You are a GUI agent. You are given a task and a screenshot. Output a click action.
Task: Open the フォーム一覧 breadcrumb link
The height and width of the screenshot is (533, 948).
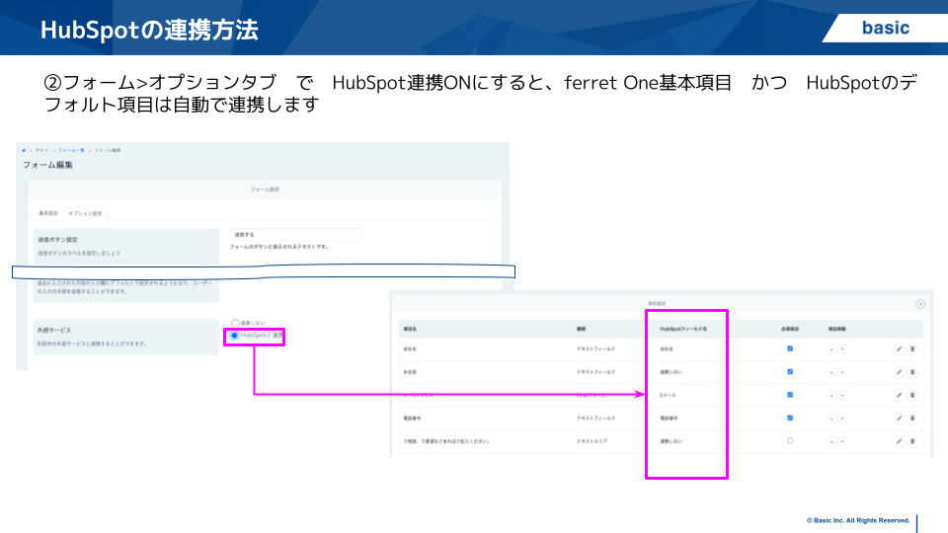point(71,150)
